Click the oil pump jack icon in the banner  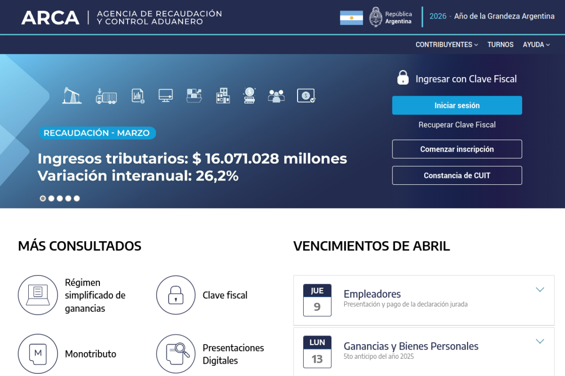click(72, 95)
